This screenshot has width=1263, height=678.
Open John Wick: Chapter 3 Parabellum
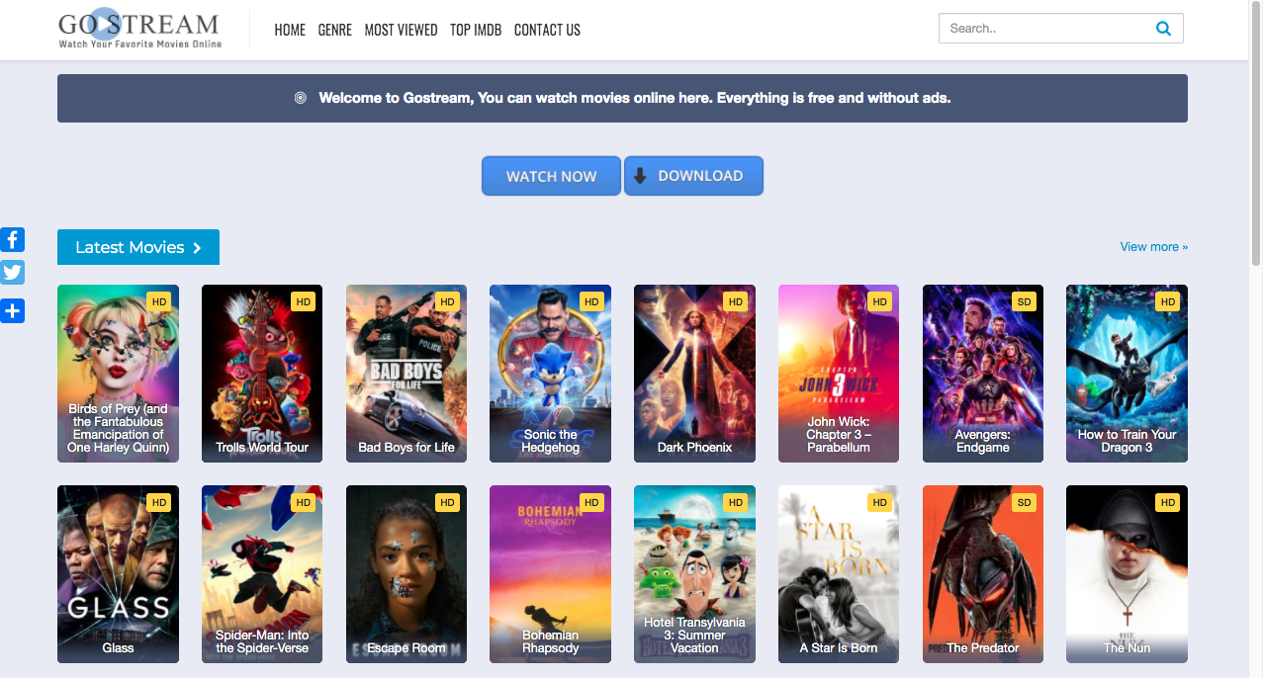[x=839, y=374]
